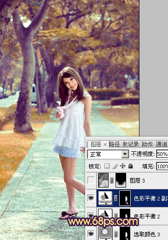Select the 色彩平衡 2 layer name
Image resolution: width=168 pixels, height=240 pixels.
(x=147, y=216)
